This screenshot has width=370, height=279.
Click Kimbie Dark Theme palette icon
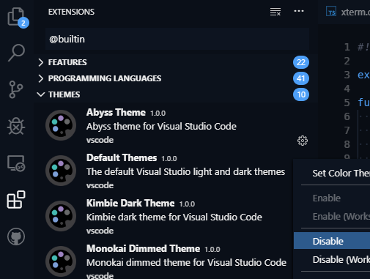(x=61, y=216)
